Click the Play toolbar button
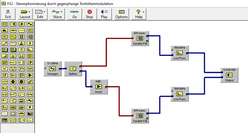 click(x=104, y=14)
